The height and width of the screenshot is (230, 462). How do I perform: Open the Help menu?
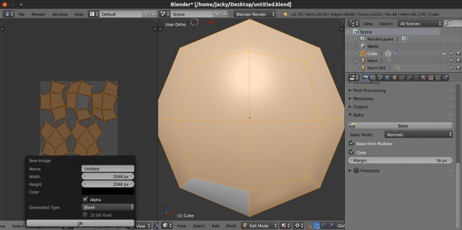tap(79, 14)
